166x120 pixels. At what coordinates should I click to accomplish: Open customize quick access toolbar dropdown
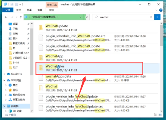(x=20, y=4)
